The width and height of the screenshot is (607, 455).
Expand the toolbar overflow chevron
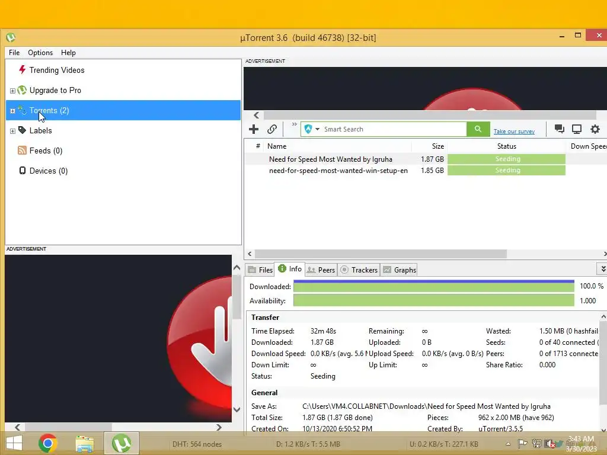(295, 124)
